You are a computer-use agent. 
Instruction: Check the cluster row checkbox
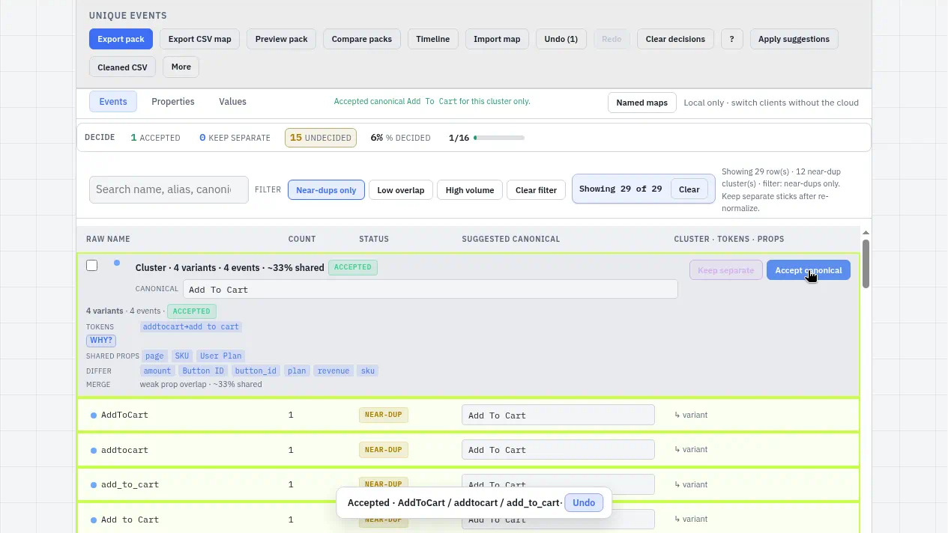[x=92, y=266]
